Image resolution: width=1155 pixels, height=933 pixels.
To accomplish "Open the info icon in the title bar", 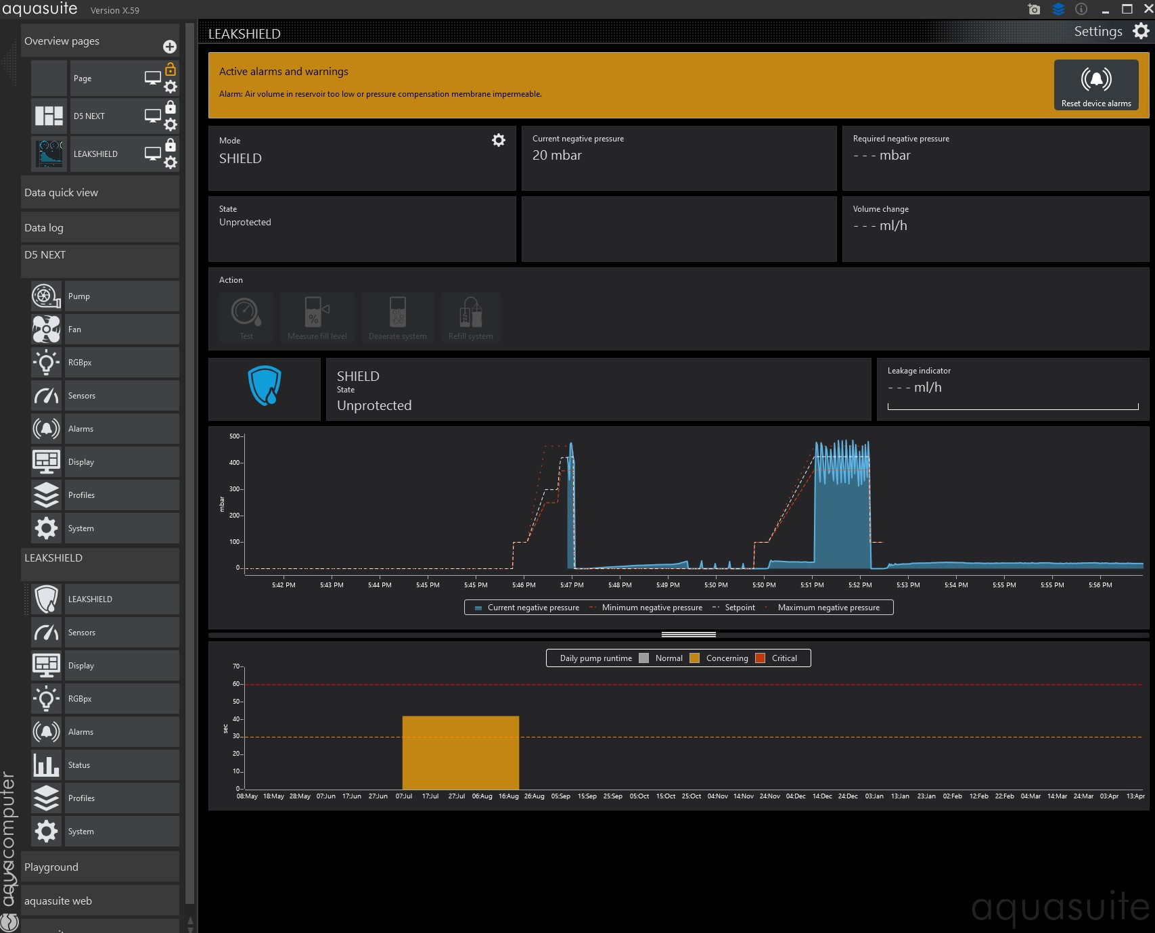I will (x=1081, y=9).
